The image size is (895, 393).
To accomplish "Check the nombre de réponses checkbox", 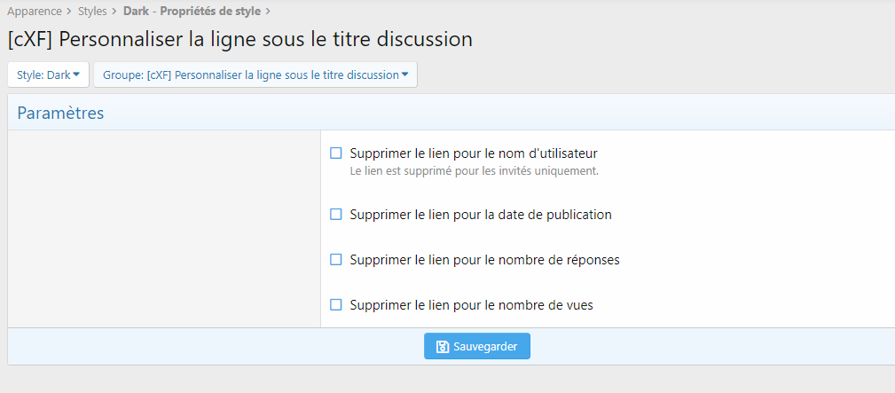I will (336, 260).
